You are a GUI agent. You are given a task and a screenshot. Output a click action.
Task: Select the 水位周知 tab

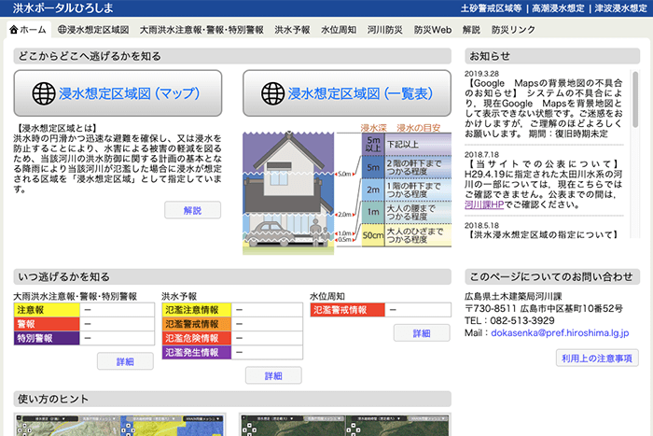[x=338, y=30]
